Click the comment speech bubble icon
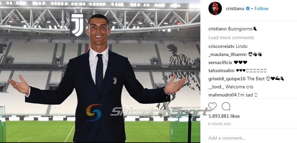The image size is (297, 143). point(226,106)
